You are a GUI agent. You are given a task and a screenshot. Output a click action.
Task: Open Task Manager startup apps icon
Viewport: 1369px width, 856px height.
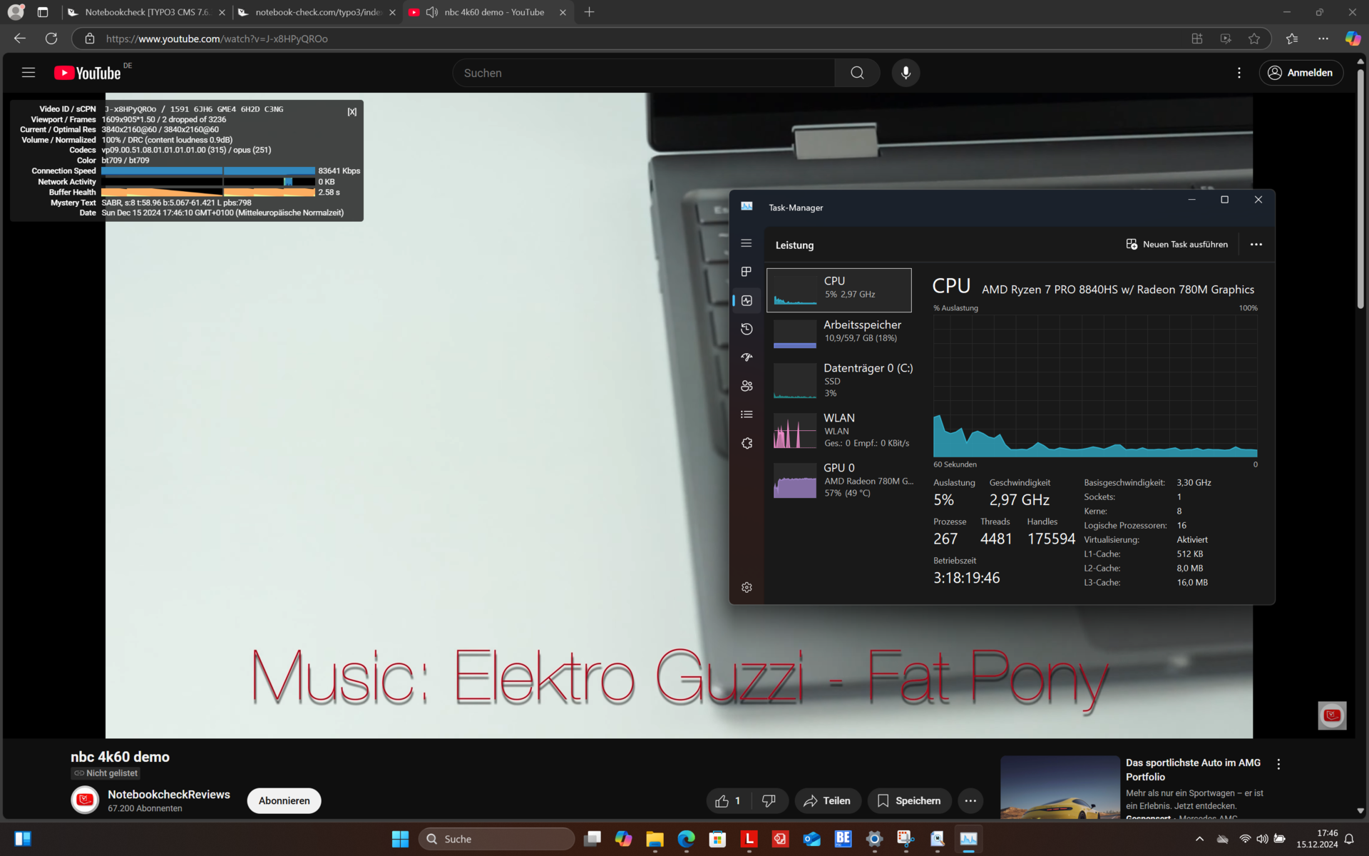[747, 357]
